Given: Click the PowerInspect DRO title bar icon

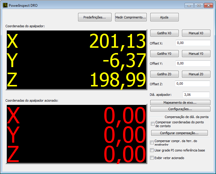Looking at the screenshot, I should (x=5, y=5).
